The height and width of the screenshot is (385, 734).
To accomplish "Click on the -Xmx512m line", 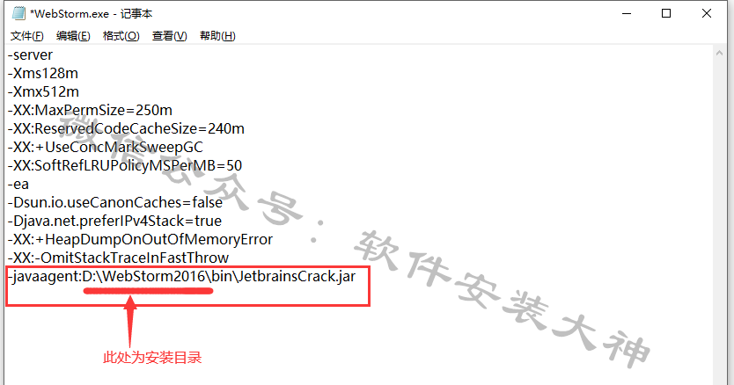I will coord(43,91).
